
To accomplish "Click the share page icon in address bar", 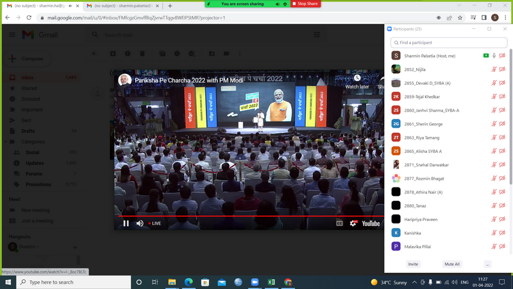I will [450, 18].
